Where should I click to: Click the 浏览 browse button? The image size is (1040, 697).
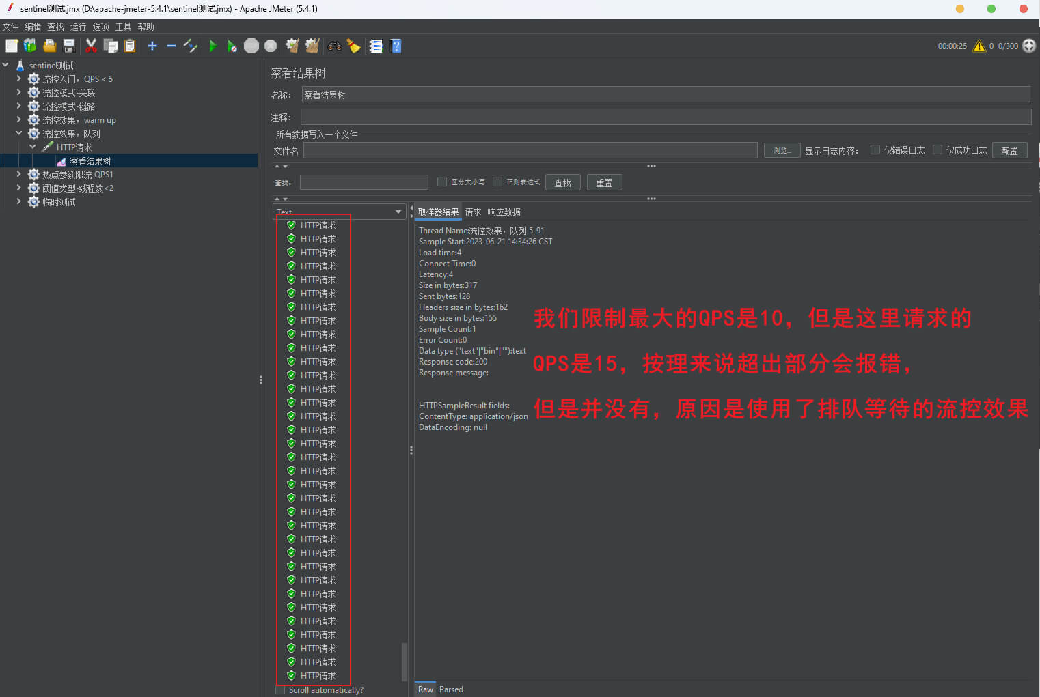point(782,150)
